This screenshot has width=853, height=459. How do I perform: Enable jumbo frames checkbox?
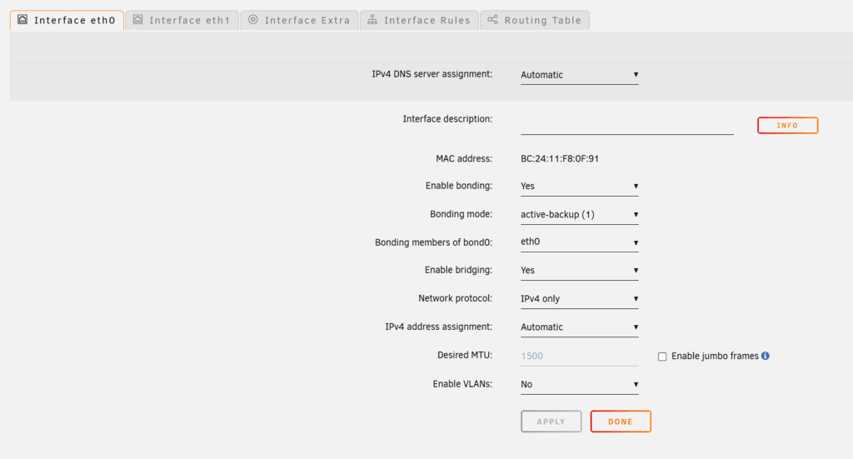[662, 357]
